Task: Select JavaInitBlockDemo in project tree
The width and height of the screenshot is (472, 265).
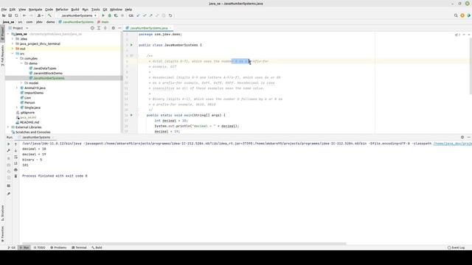Action: tap(47, 74)
